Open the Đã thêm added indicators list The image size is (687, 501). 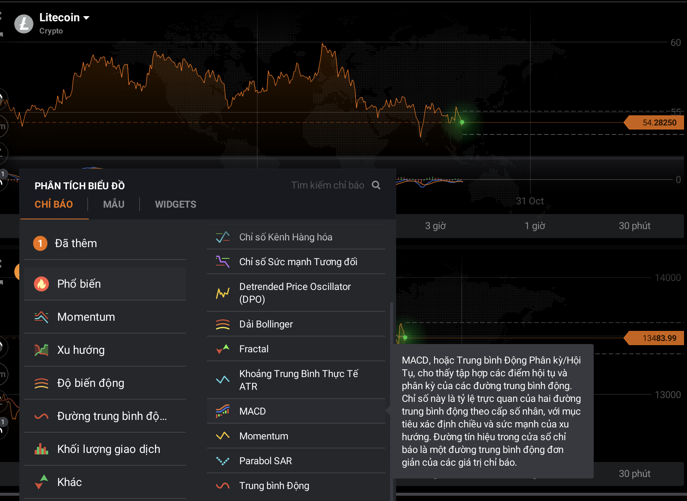tap(75, 243)
